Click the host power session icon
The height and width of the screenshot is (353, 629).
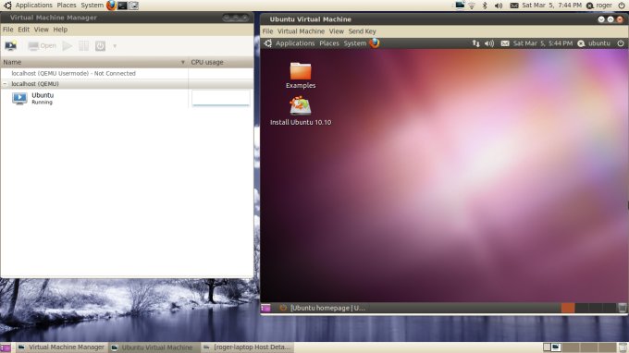point(622,6)
